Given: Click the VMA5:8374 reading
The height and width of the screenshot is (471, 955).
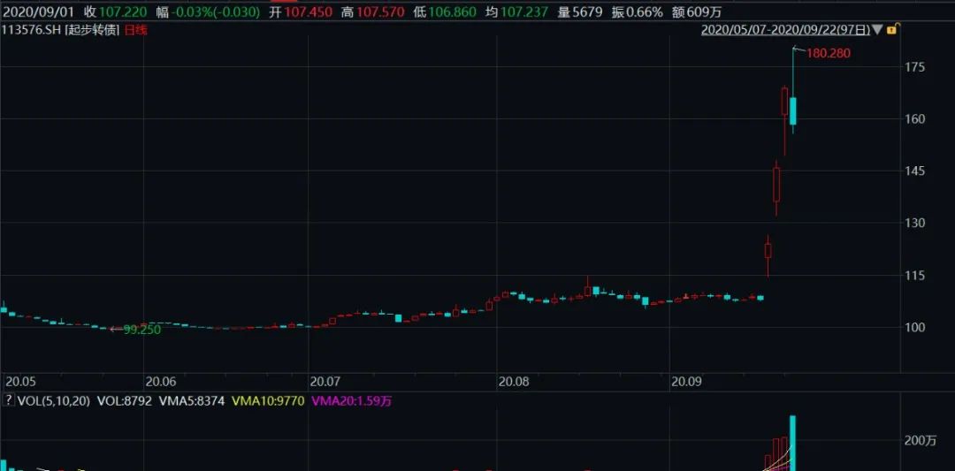Looking at the screenshot, I should tap(191, 401).
